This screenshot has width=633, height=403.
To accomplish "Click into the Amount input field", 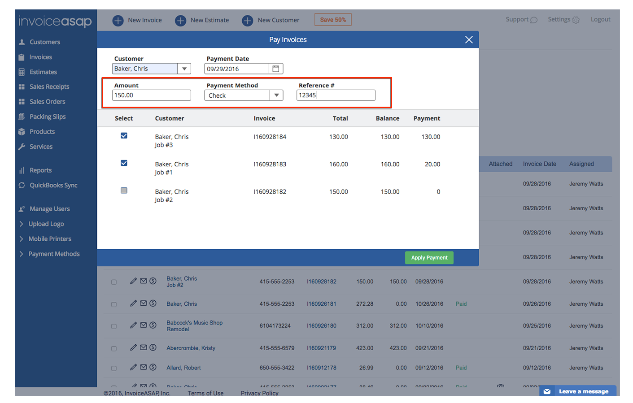I will (x=151, y=95).
